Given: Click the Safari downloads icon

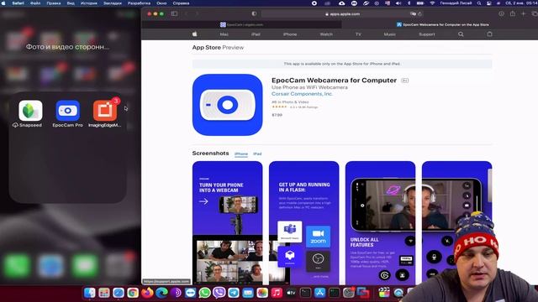Looking at the screenshot, I should (x=501, y=13).
